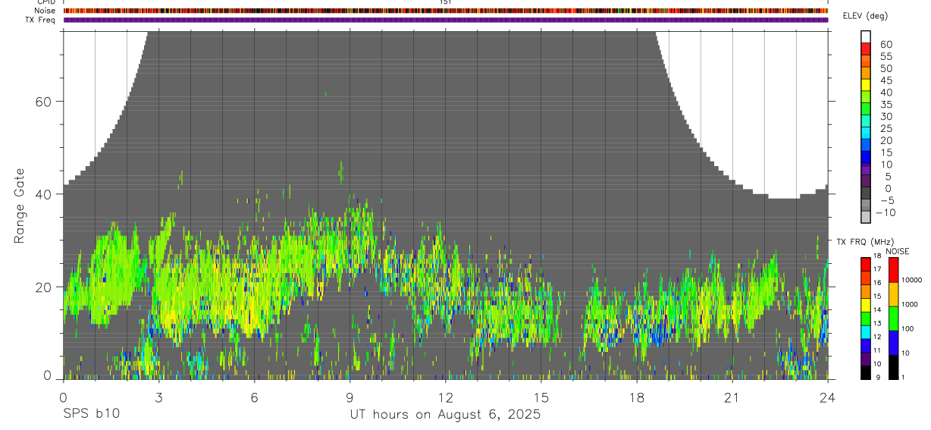Click the 'Noise' row label at top left
931x430 pixels.
click(45, 11)
